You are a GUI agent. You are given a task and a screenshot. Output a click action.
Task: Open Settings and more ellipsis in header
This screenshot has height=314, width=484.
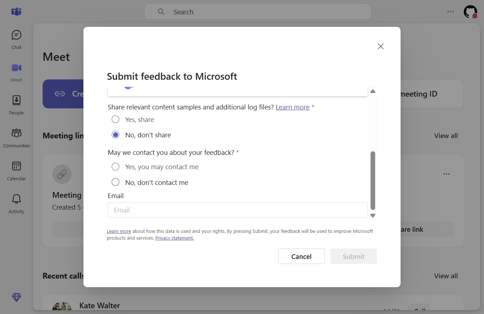point(450,11)
